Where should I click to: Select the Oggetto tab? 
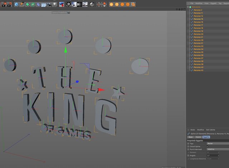pyautogui.click(x=206, y=137)
